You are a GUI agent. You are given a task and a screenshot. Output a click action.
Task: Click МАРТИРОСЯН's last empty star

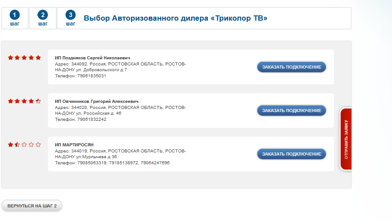pyautogui.click(x=38, y=145)
